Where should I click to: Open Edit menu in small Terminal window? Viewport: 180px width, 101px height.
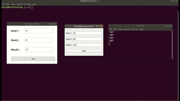point(115,29)
